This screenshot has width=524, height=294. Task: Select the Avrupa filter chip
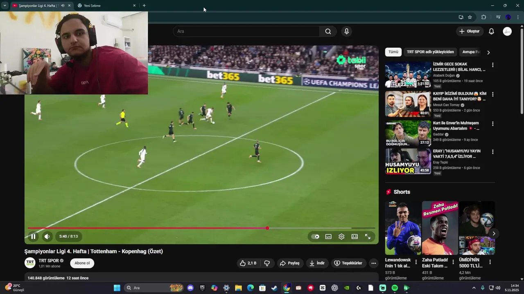click(x=471, y=52)
